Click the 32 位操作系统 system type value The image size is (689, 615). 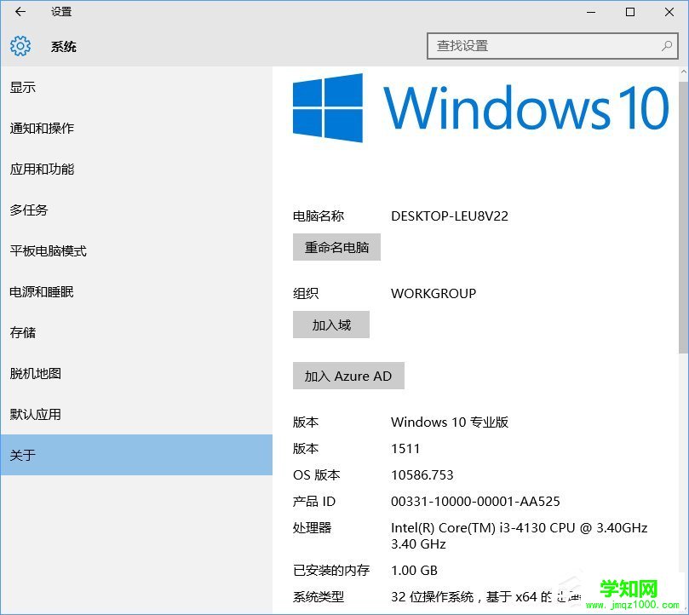tap(485, 597)
